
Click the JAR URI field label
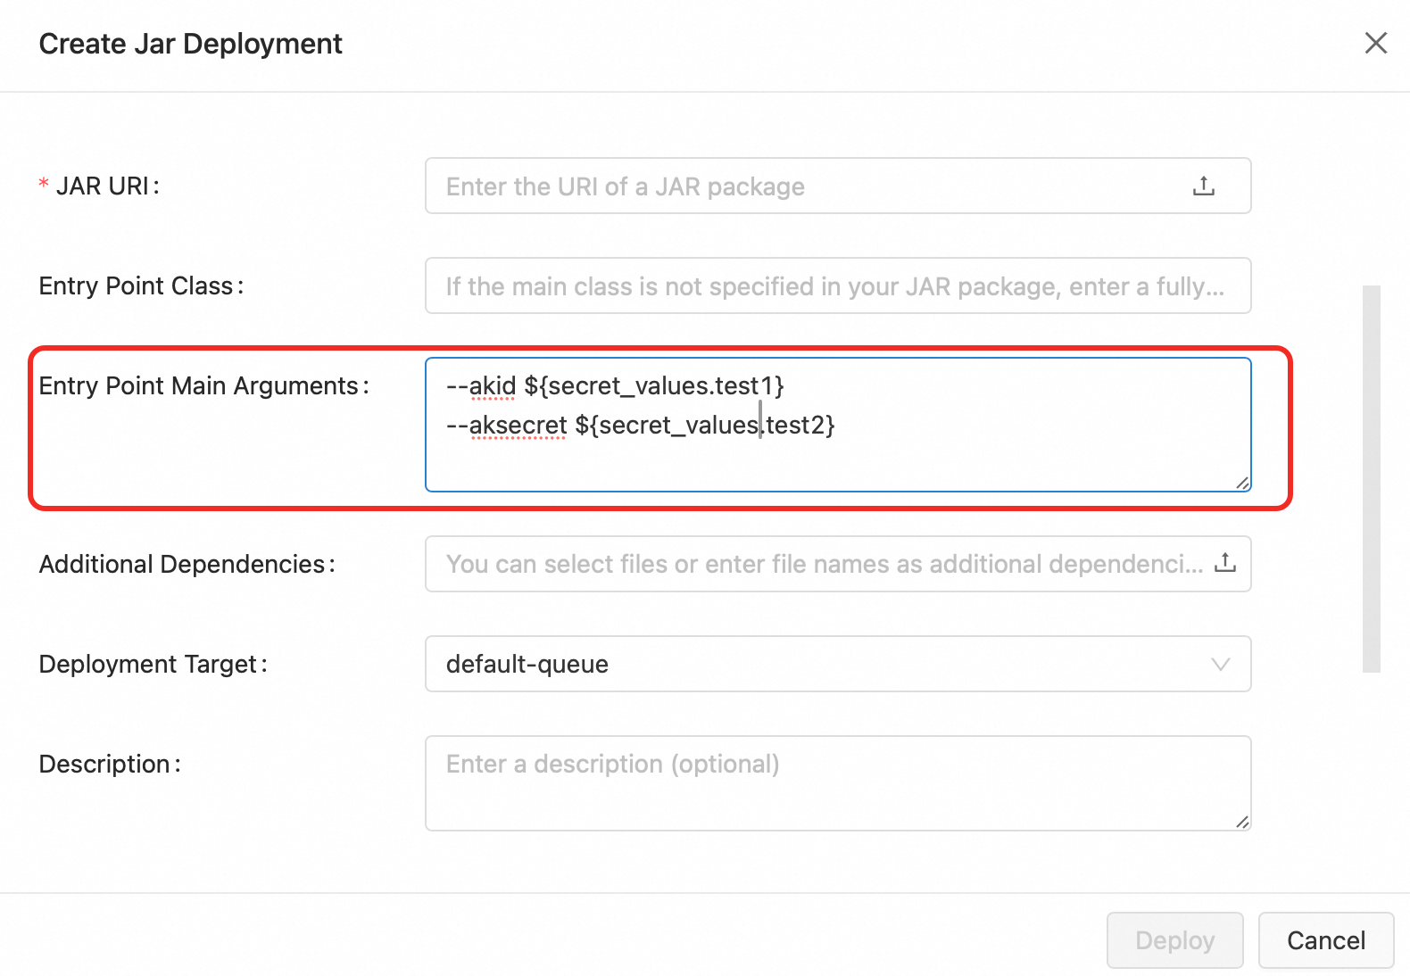[104, 186]
